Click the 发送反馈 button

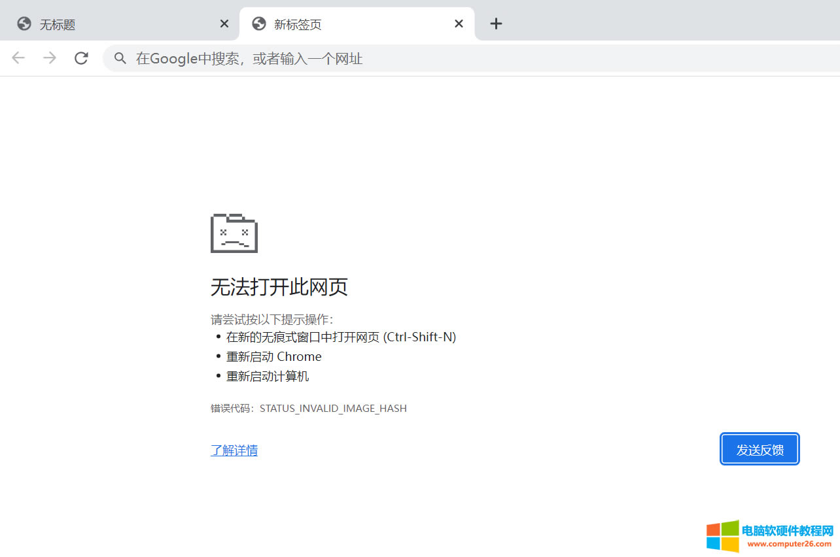760,449
